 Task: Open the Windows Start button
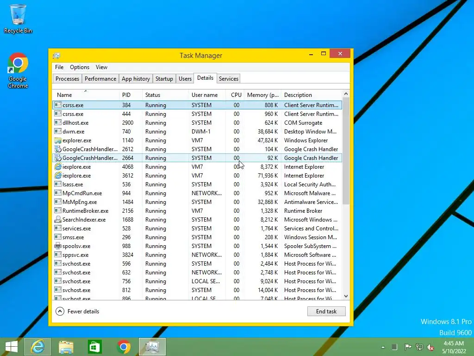point(12,347)
